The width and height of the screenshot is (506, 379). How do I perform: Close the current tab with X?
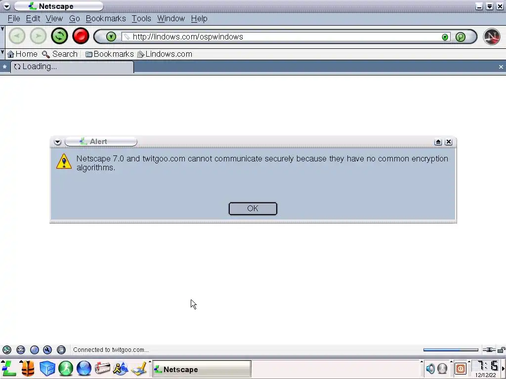pos(501,67)
